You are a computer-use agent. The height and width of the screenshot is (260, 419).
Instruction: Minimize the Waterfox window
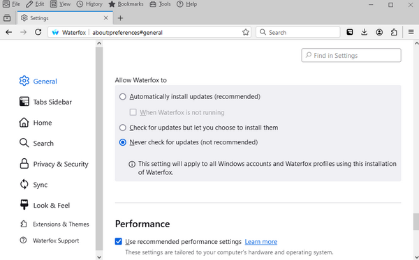click(371, 5)
